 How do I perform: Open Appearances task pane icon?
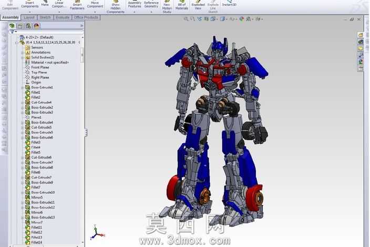[x=361, y=62]
